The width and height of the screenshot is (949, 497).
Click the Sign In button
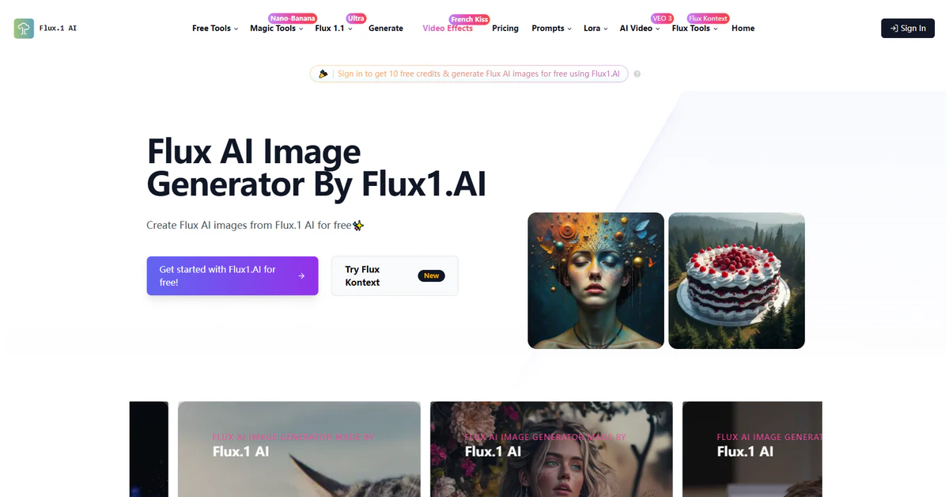[908, 28]
